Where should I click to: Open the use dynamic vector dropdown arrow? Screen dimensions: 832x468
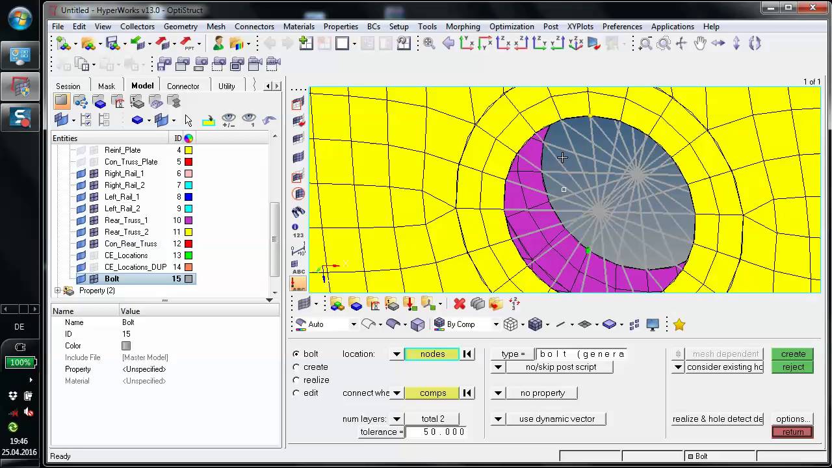[x=498, y=419]
